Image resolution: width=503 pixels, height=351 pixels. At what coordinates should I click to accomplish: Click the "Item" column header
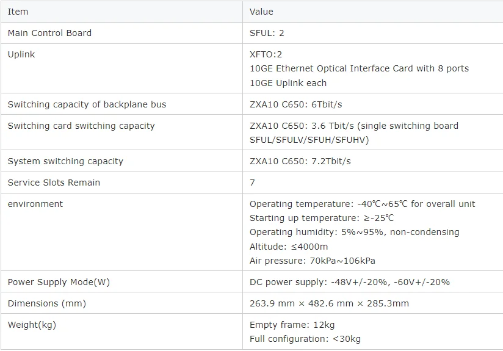coord(18,12)
